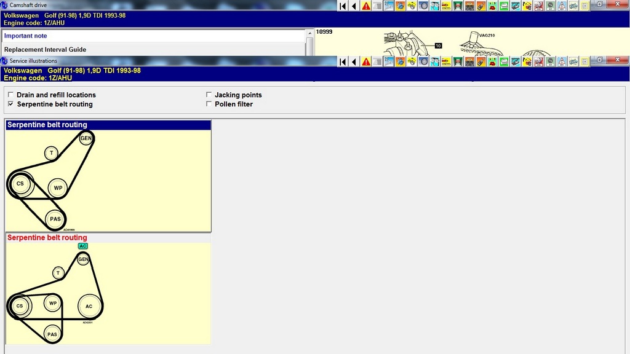Click green garage icon in Service illustrations toolbar

[x=457, y=61]
